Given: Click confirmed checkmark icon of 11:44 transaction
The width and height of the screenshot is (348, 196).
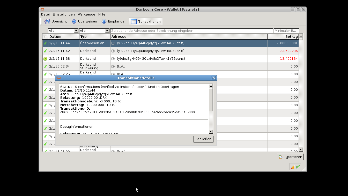Looking at the screenshot, I should click(x=45, y=43).
